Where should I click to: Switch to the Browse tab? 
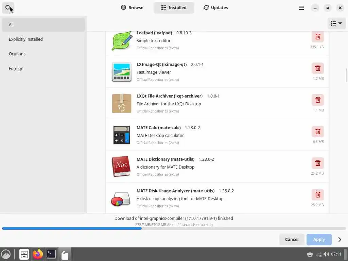(132, 8)
